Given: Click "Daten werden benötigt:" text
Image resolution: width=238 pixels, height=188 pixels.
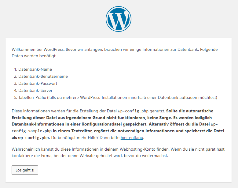Looking at the screenshot, I should click(34, 56).
